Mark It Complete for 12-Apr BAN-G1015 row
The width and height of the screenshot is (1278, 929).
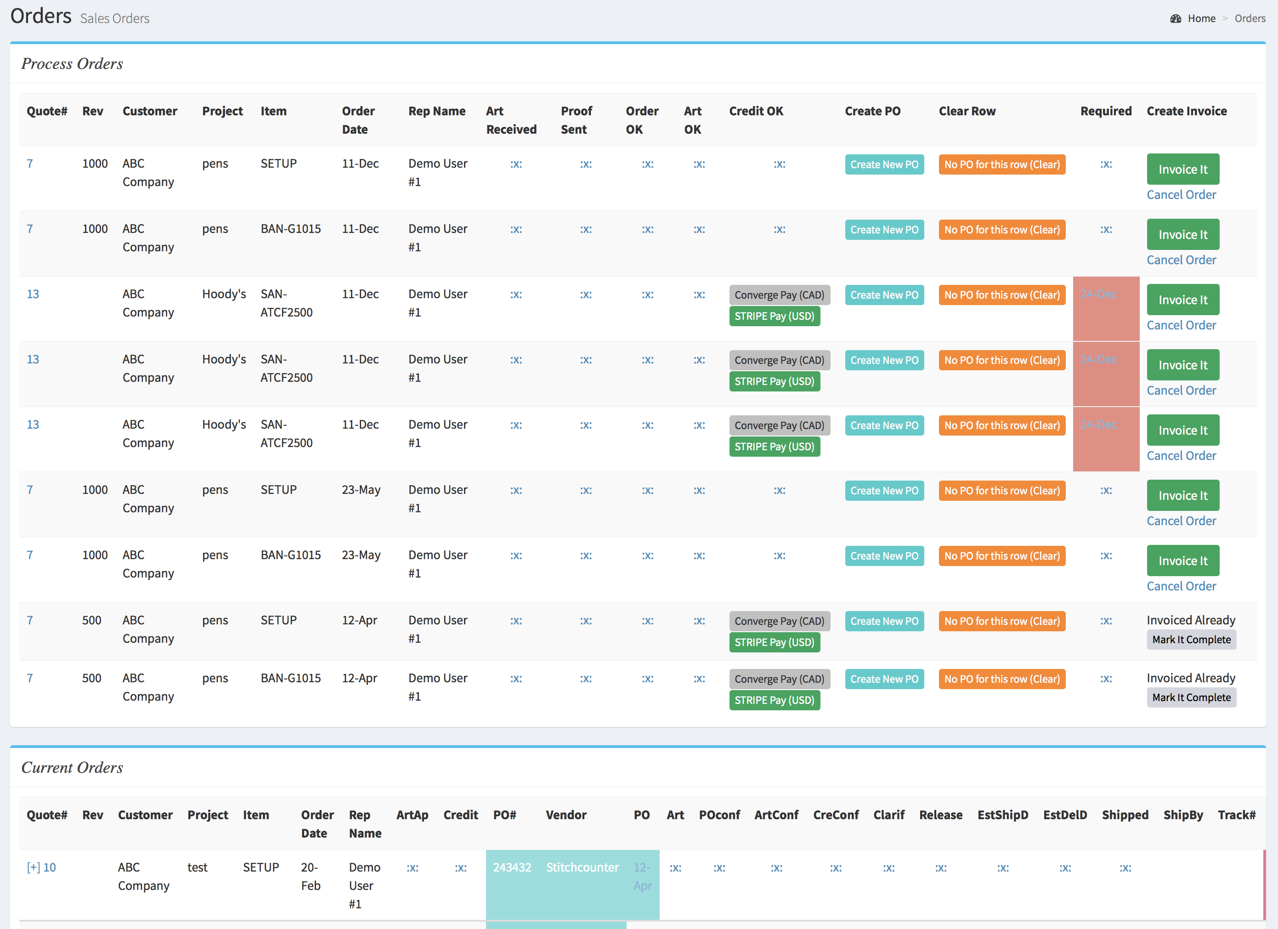1191,698
